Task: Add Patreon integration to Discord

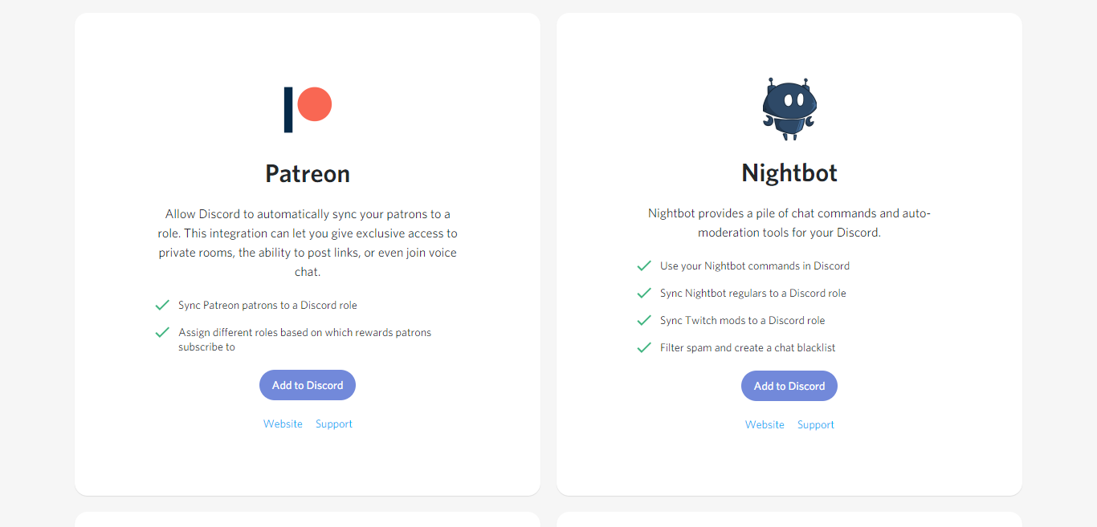Action: pyautogui.click(x=308, y=385)
